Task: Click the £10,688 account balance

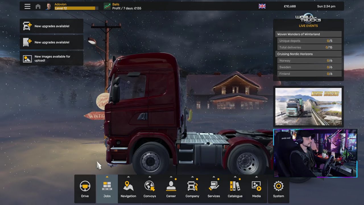Action: coord(290,6)
